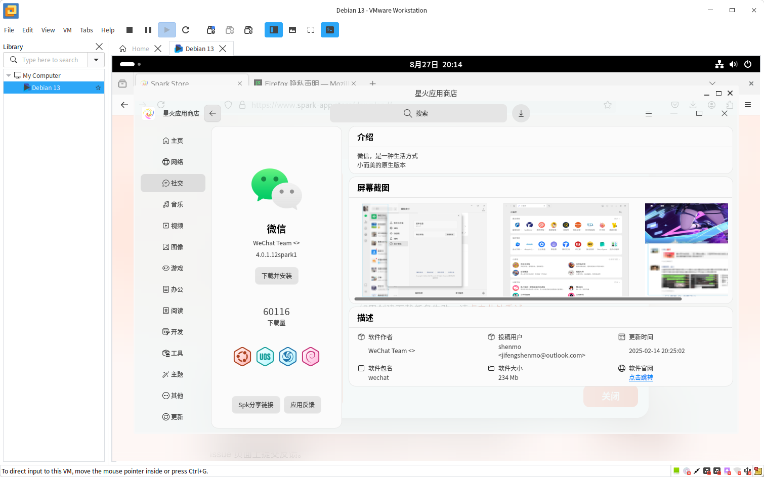Viewport: 764px width, 477px height.
Task: Click the UOS distro badge icon
Action: click(265, 357)
